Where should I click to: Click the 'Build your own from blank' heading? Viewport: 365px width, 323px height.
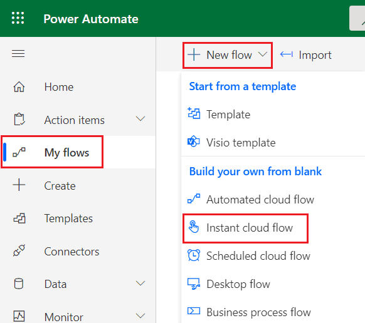(255, 172)
